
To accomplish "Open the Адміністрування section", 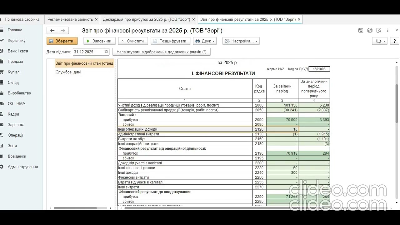I will [23, 167].
